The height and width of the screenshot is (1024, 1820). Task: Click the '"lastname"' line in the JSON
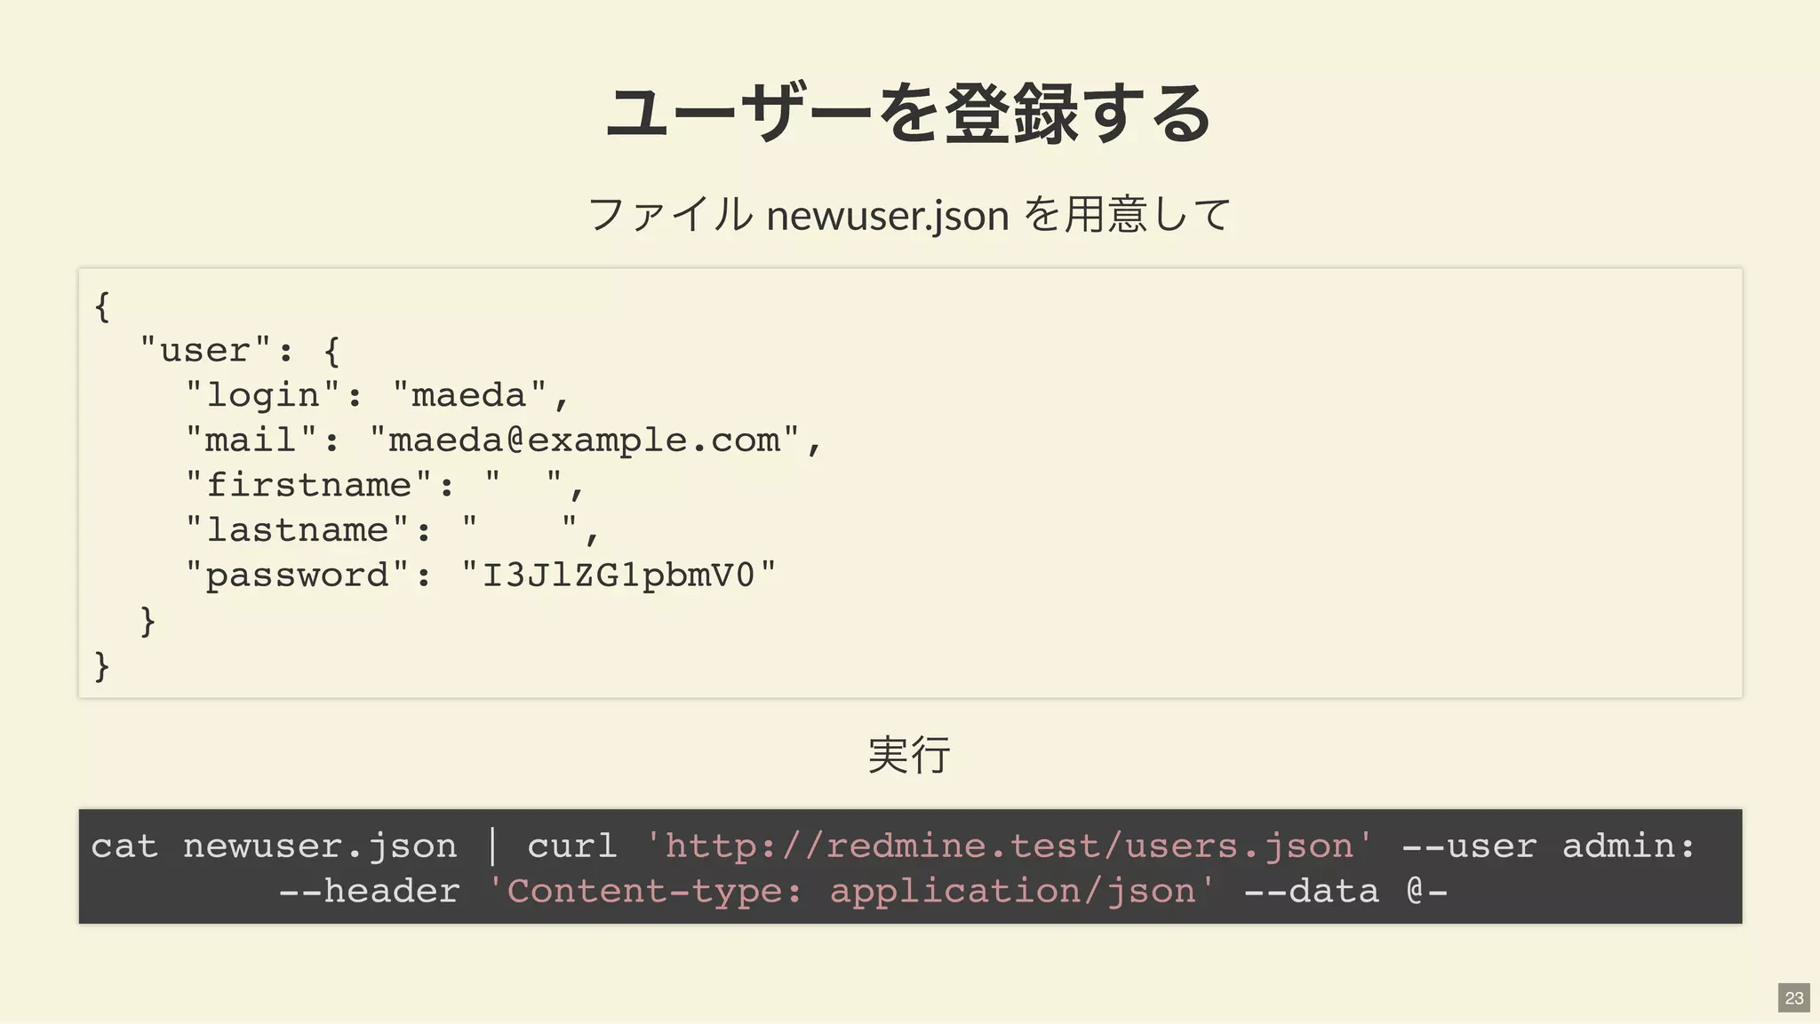(x=393, y=530)
